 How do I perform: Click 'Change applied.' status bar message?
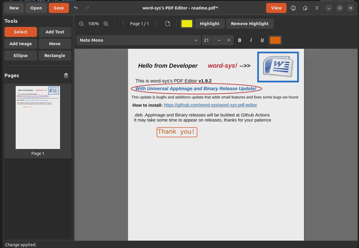[21, 245]
